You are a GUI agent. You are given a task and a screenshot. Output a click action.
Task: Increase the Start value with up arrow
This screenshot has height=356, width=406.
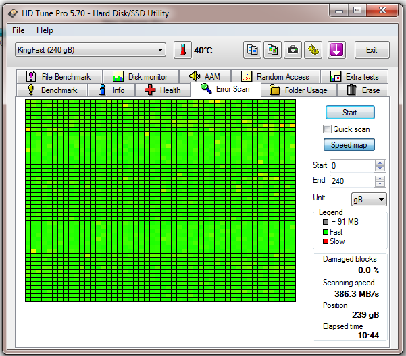click(x=380, y=162)
